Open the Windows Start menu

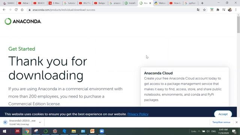(x=4, y=131)
